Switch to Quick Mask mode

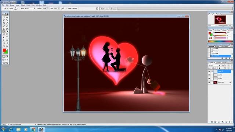(x=7, y=56)
